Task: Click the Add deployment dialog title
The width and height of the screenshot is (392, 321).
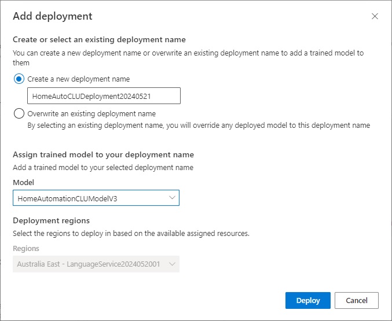Action: click(52, 16)
